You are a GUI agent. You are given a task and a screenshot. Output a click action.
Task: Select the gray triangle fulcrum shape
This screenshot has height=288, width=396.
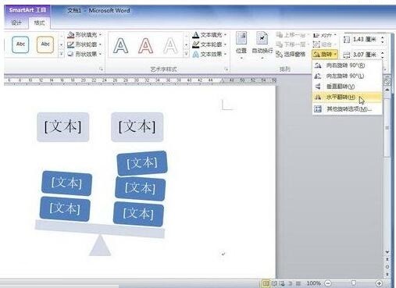(x=100, y=246)
